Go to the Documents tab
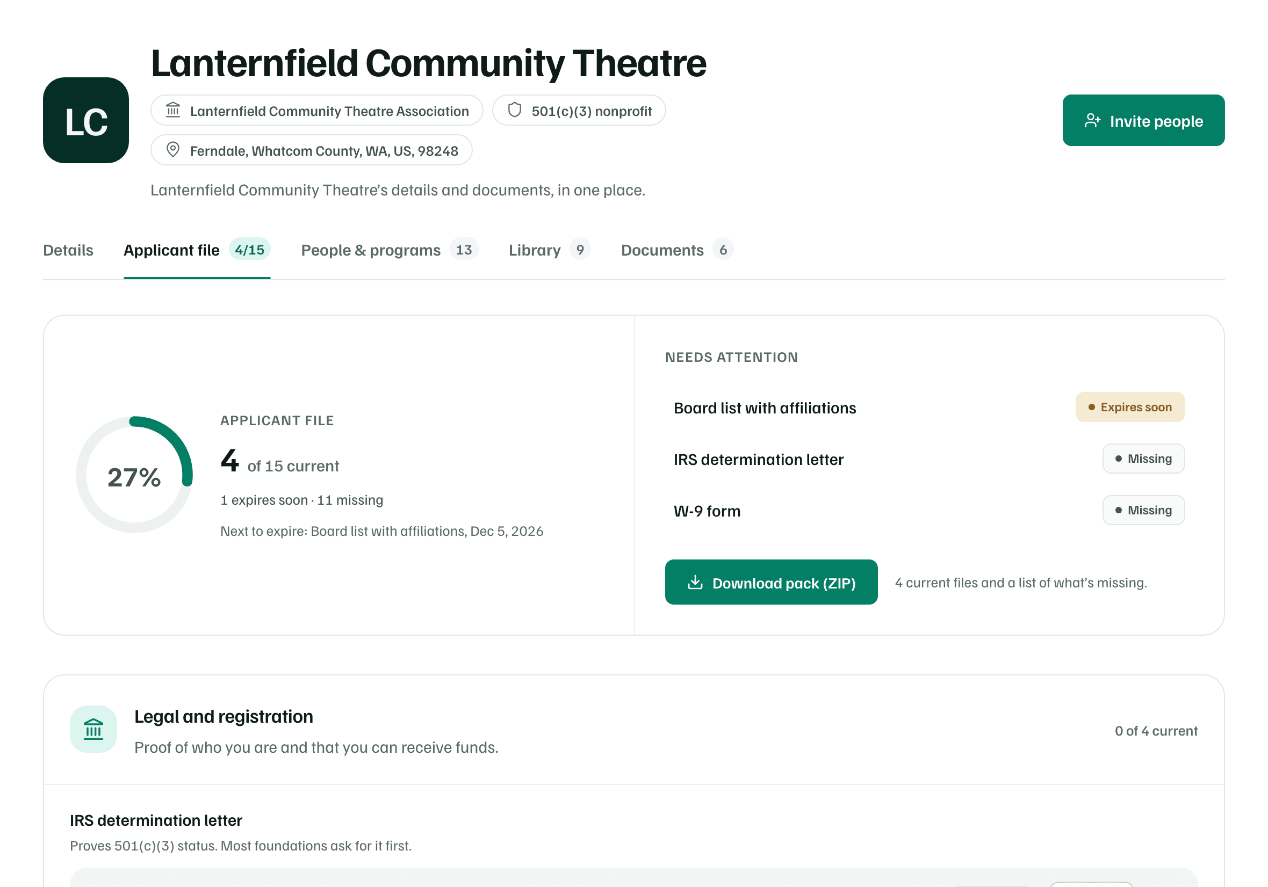The width and height of the screenshot is (1268, 887). [x=677, y=250]
